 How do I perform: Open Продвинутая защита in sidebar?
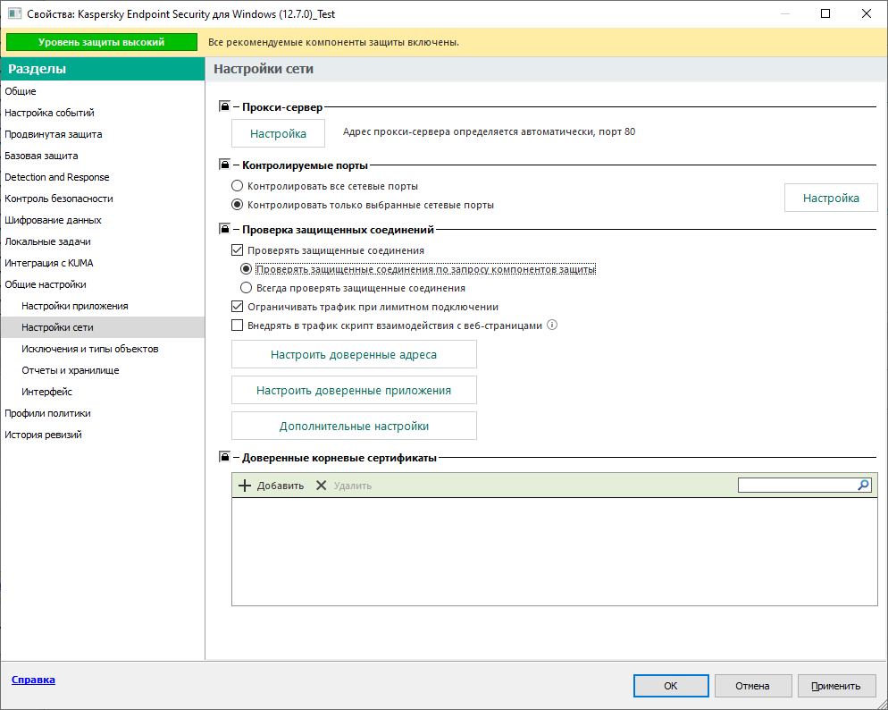(54, 134)
